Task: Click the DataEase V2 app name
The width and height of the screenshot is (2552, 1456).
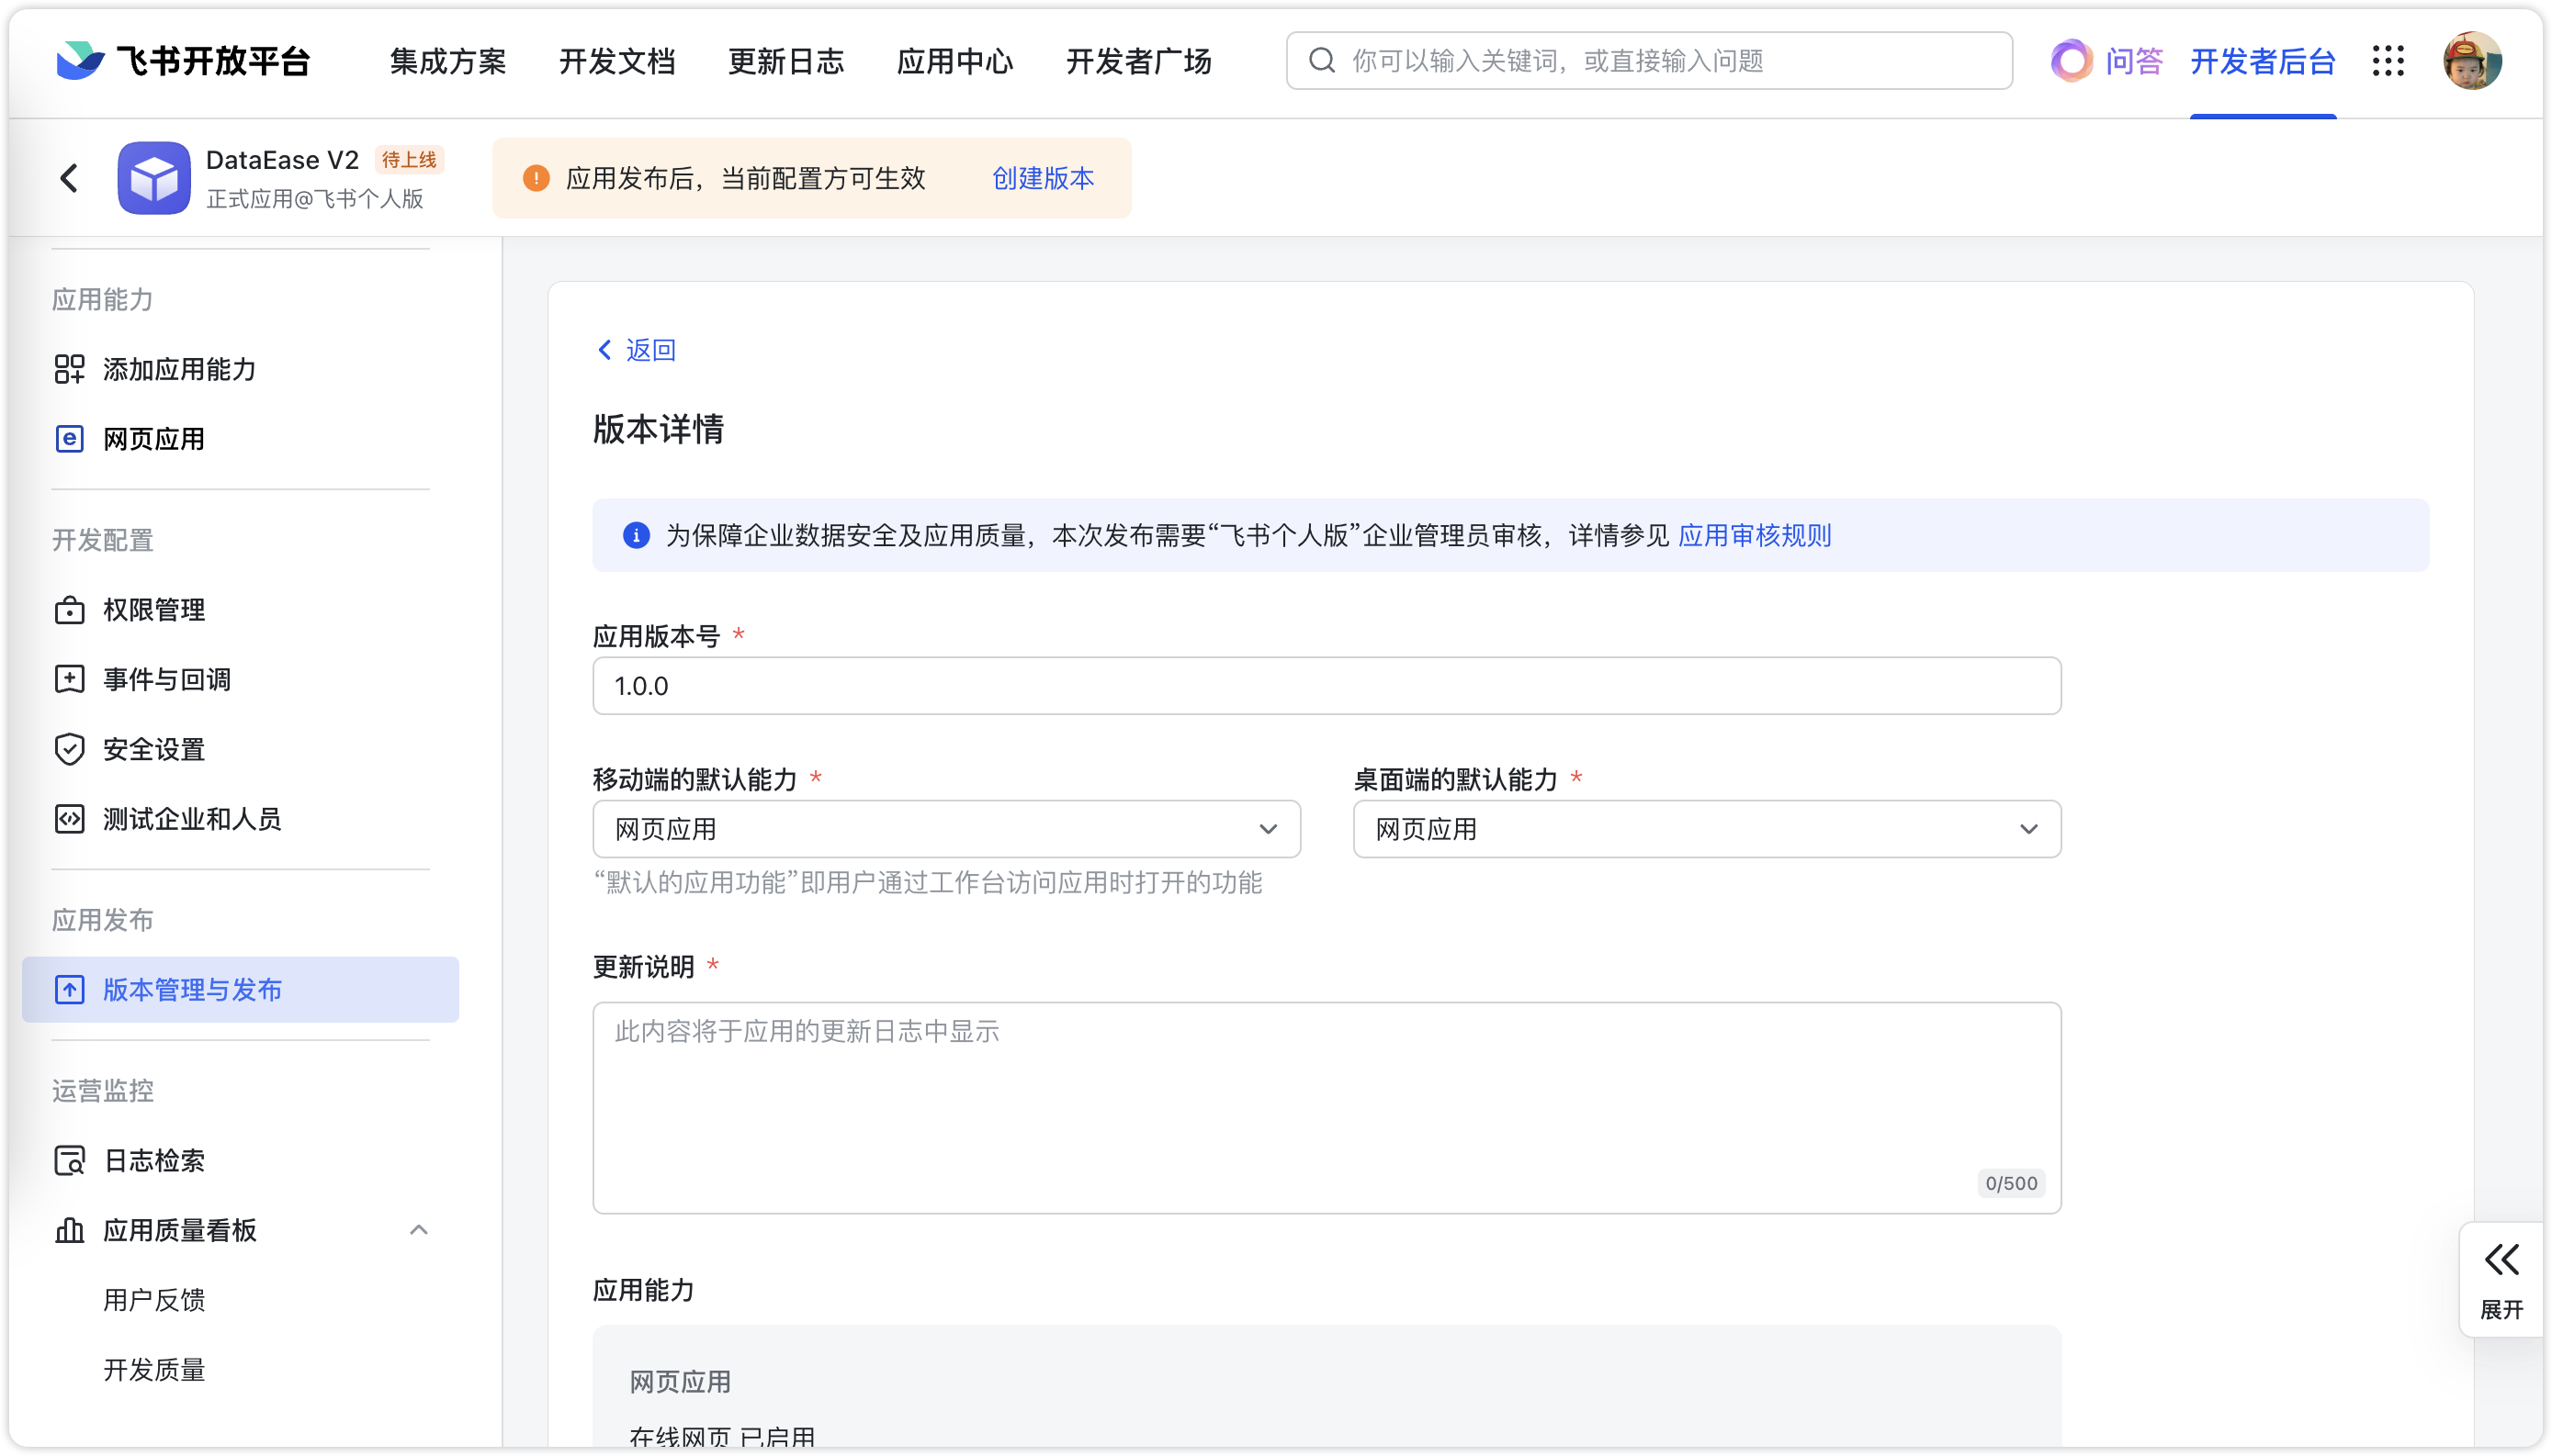Action: click(282, 160)
